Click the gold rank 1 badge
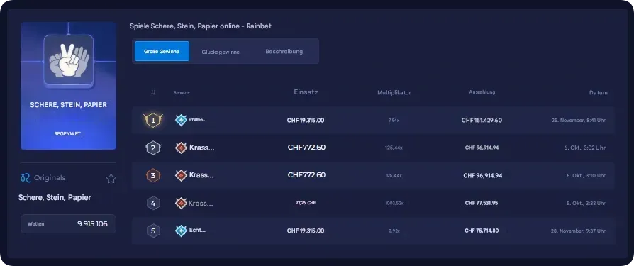634x266 pixels. tap(153, 120)
